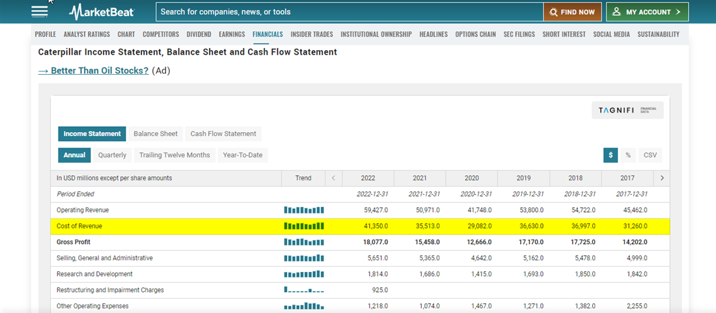Click the Find Now search button
The height and width of the screenshot is (313, 716).
pos(572,12)
